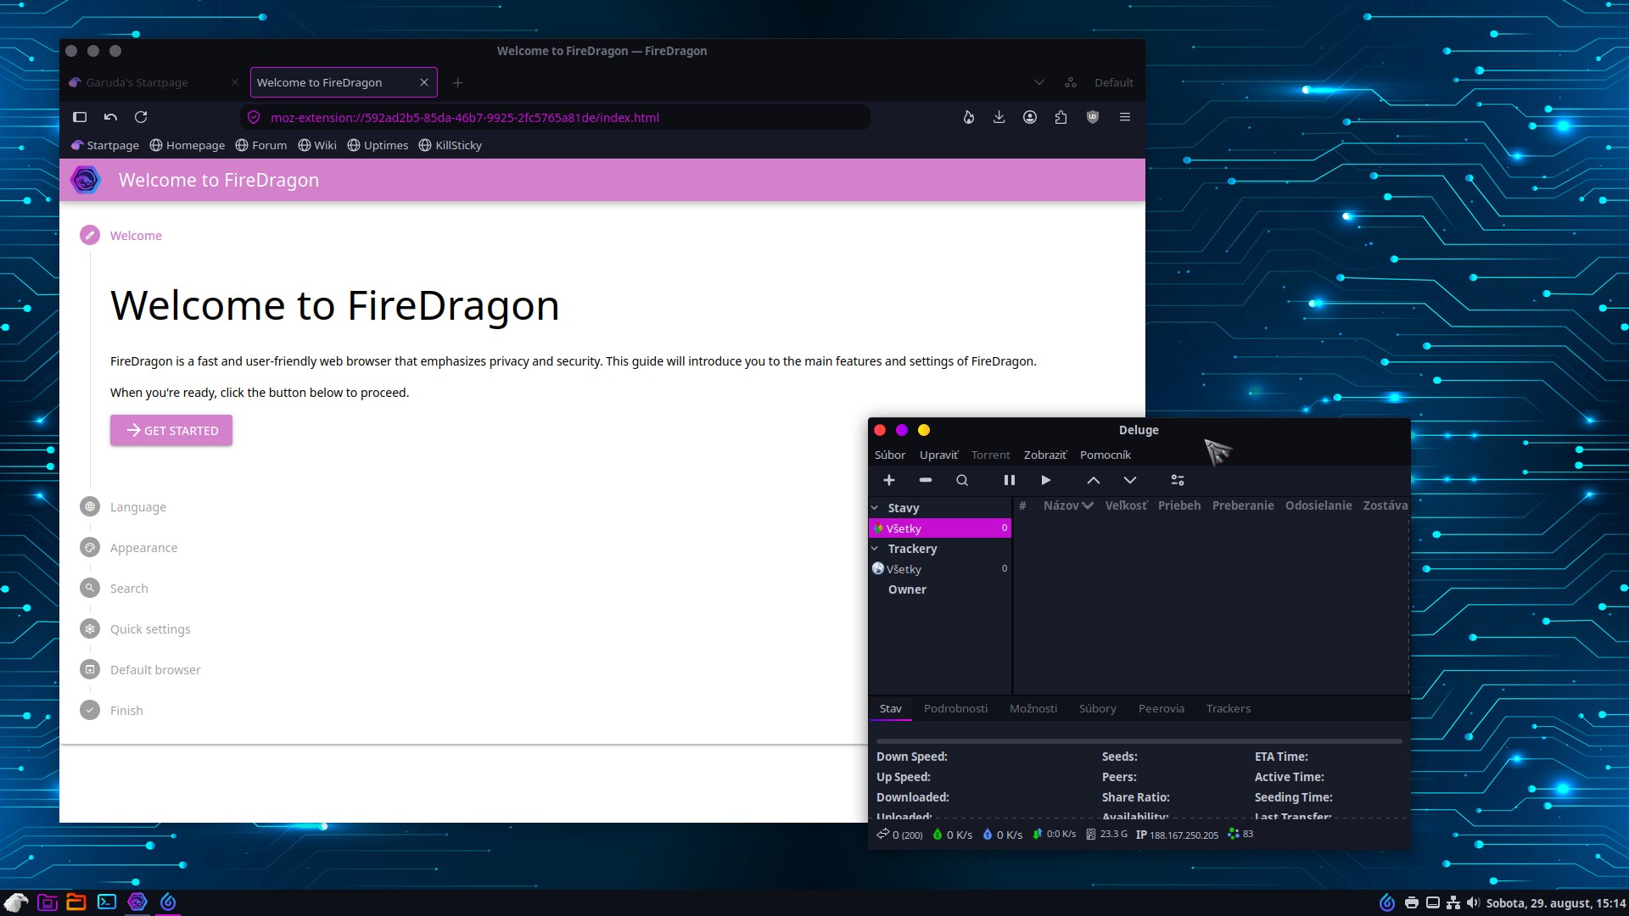Remove torrent using the minus icon in Deluge
The width and height of the screenshot is (1629, 916).
[926, 480]
